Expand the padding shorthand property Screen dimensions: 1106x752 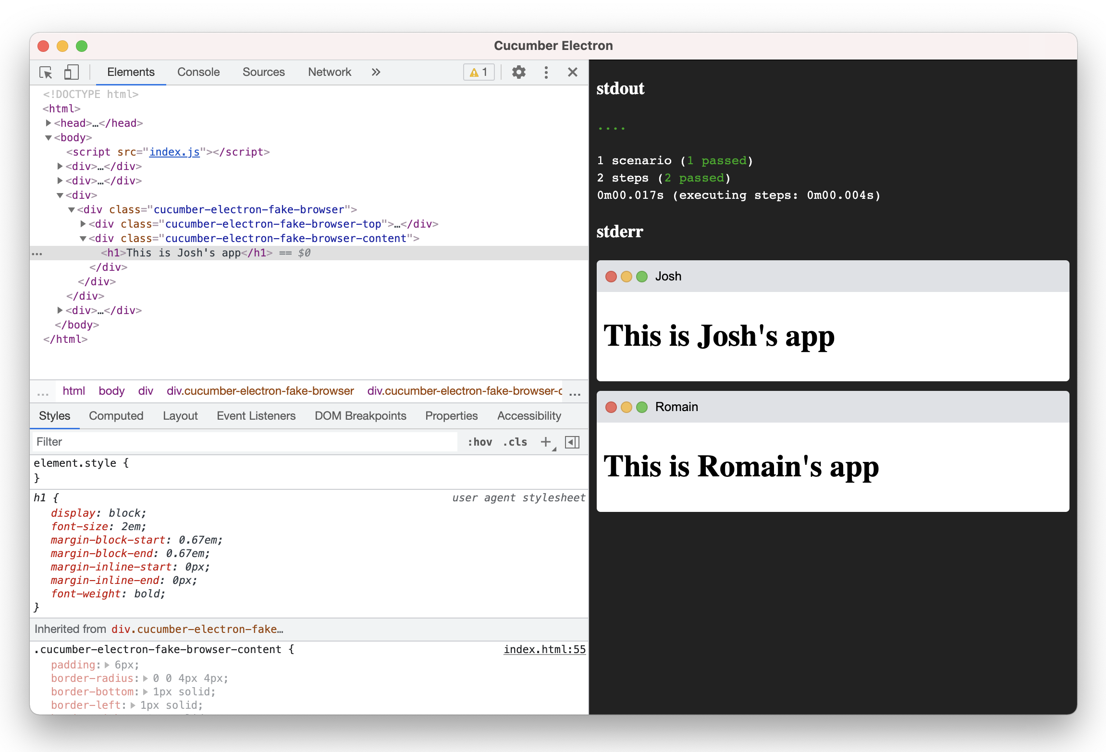tap(107, 665)
